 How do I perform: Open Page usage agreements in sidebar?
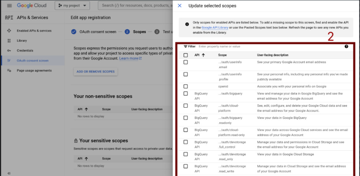[x=34, y=70]
